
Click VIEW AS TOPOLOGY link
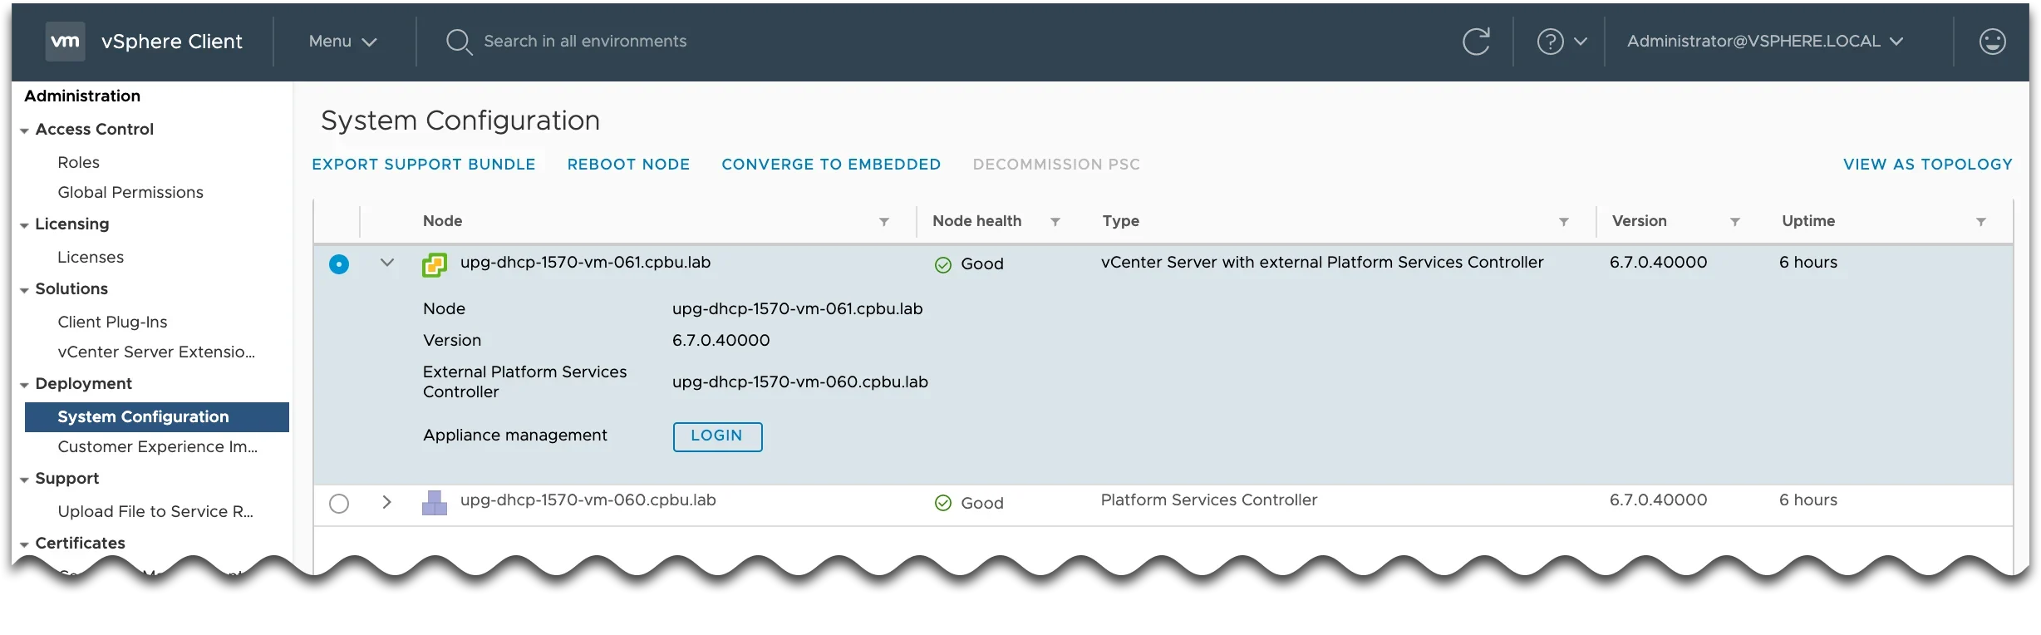tap(1928, 165)
